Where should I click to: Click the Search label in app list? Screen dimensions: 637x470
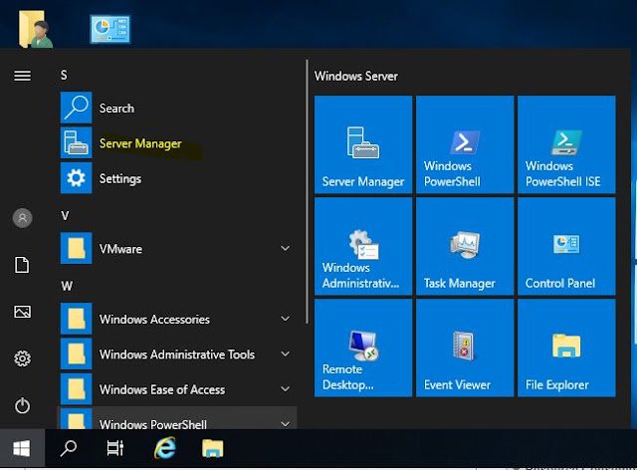click(x=116, y=109)
